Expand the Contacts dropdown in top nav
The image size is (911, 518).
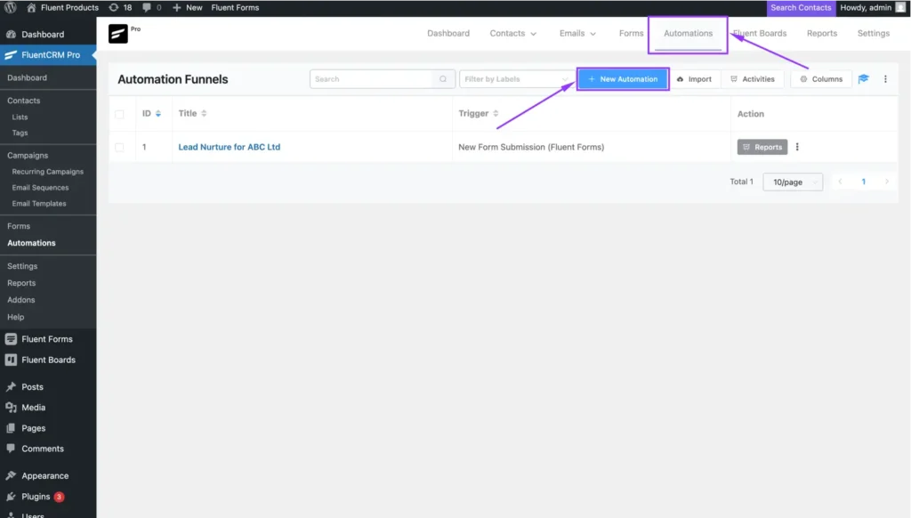(x=513, y=34)
